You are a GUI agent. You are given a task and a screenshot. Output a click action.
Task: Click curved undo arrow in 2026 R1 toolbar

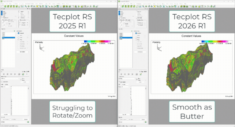(160, 6)
